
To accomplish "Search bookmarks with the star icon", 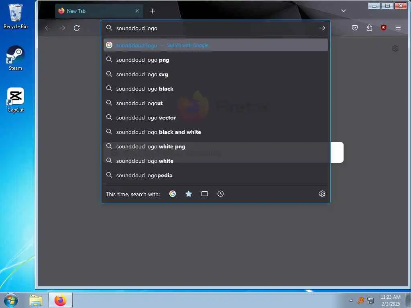I will (189, 194).
